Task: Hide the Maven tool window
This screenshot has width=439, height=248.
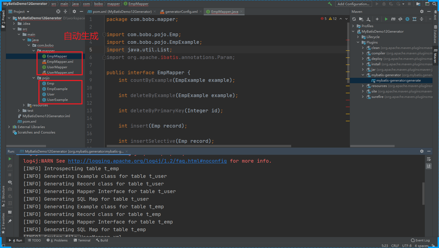Action: tap(429, 11)
